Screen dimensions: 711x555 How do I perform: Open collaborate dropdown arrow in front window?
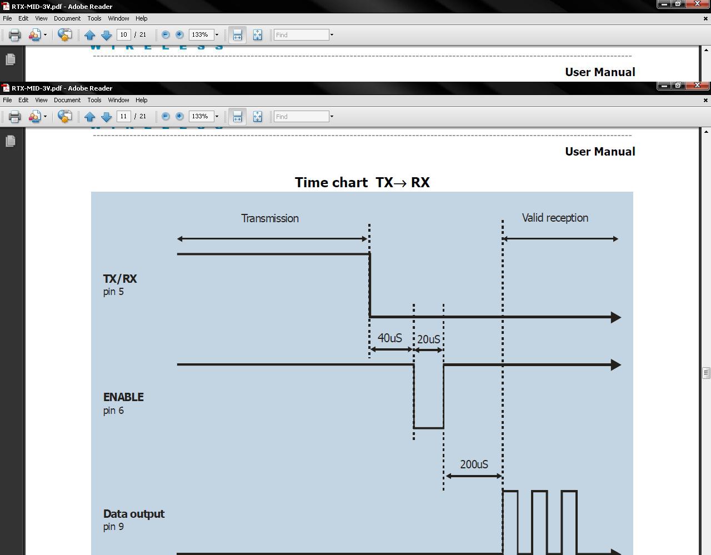(45, 117)
